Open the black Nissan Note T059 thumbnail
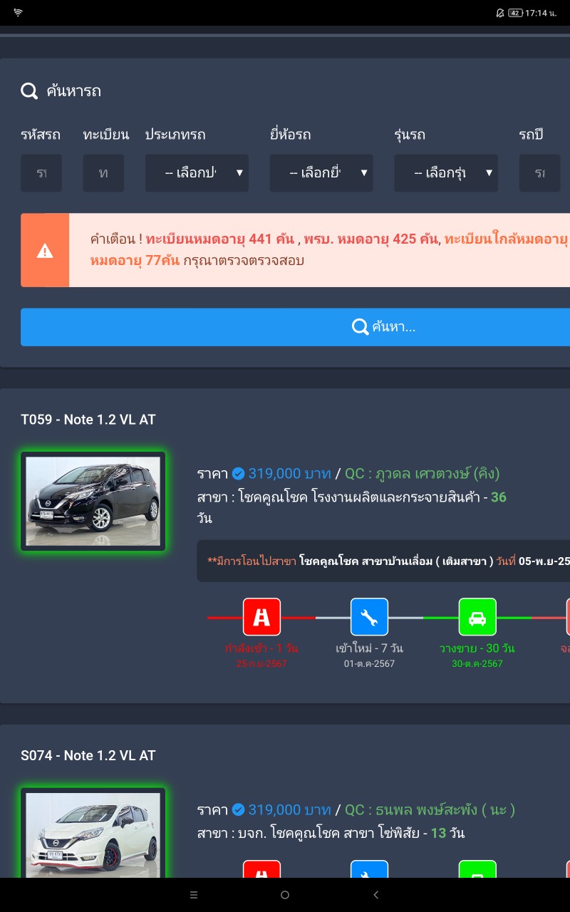 point(93,501)
